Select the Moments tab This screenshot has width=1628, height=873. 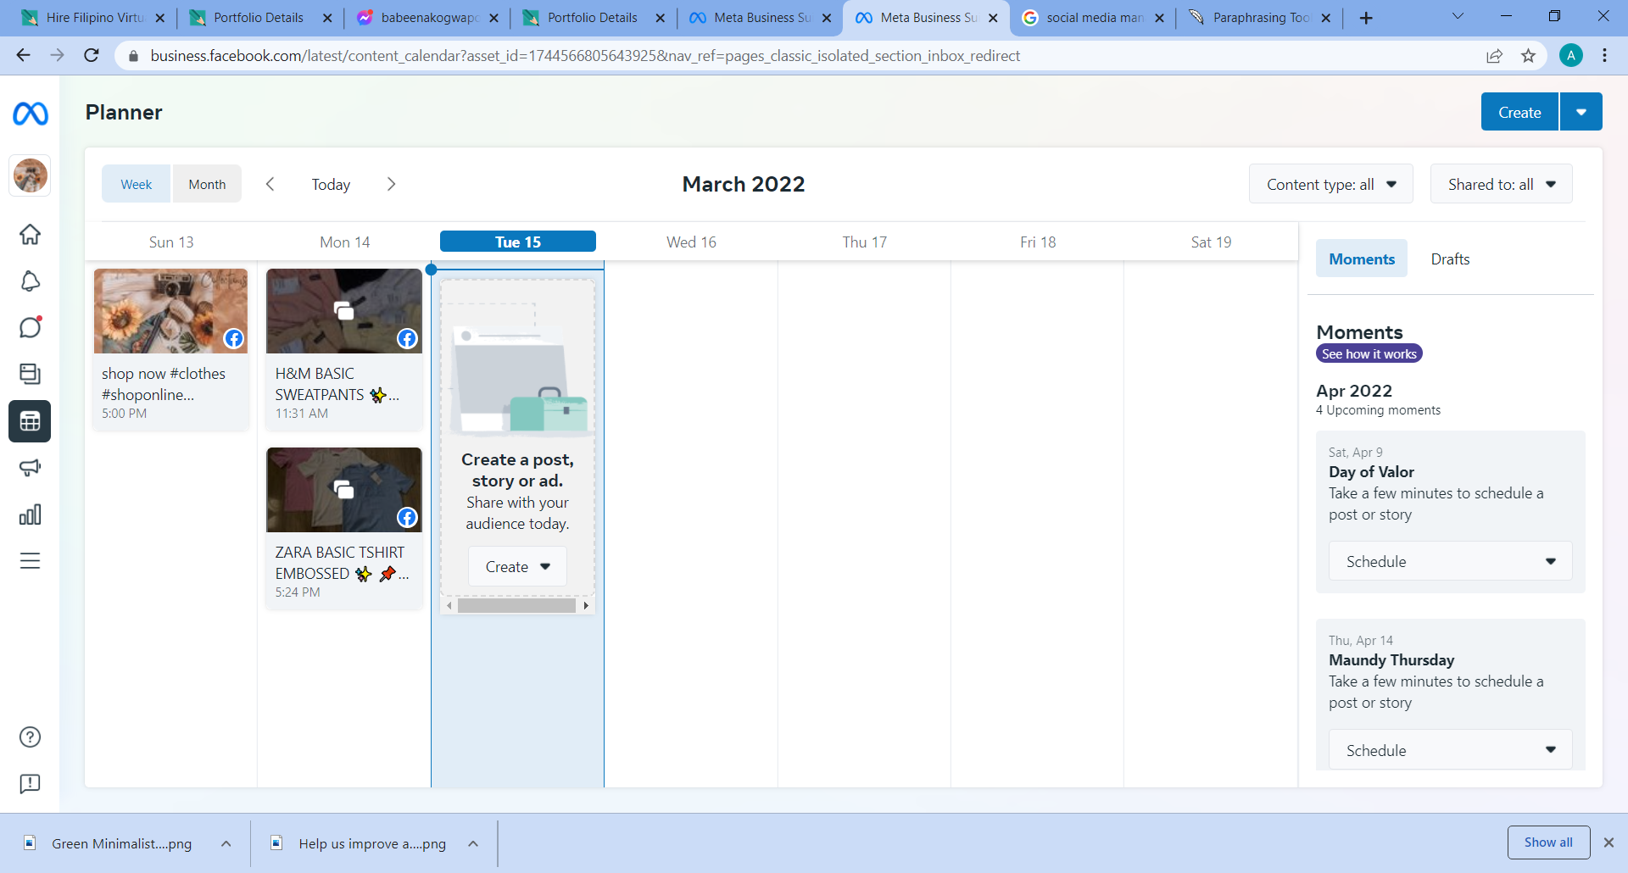tap(1362, 259)
